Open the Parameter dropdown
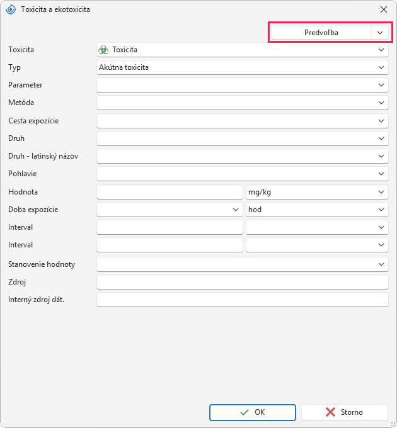This screenshot has width=397, height=428. click(243, 85)
